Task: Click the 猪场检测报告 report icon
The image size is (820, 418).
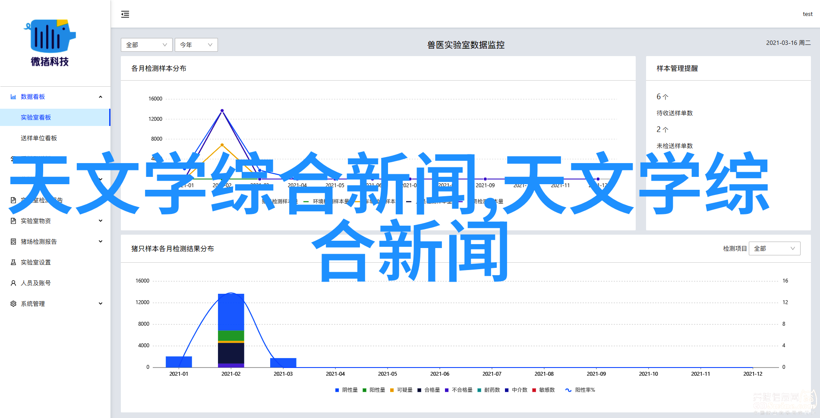Action: point(13,242)
